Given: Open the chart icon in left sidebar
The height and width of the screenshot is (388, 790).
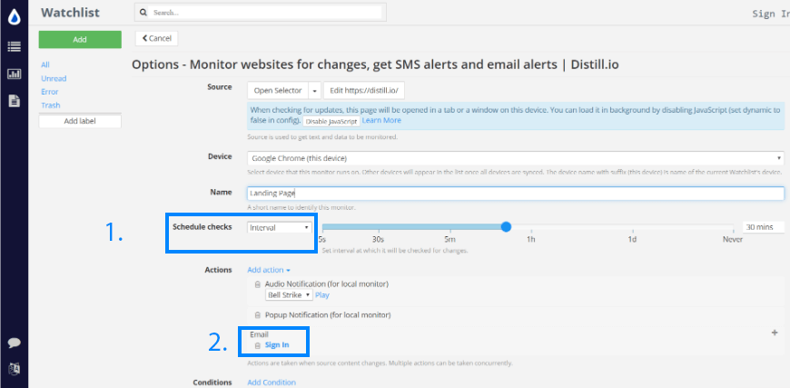Looking at the screenshot, I should [14, 74].
